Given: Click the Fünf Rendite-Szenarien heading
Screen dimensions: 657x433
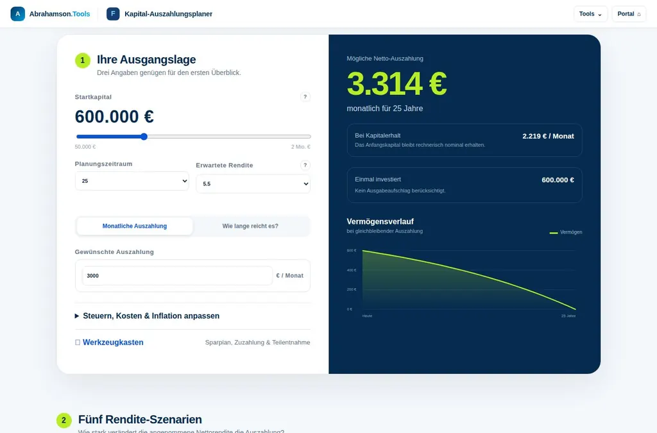Looking at the screenshot, I should tap(140, 420).
